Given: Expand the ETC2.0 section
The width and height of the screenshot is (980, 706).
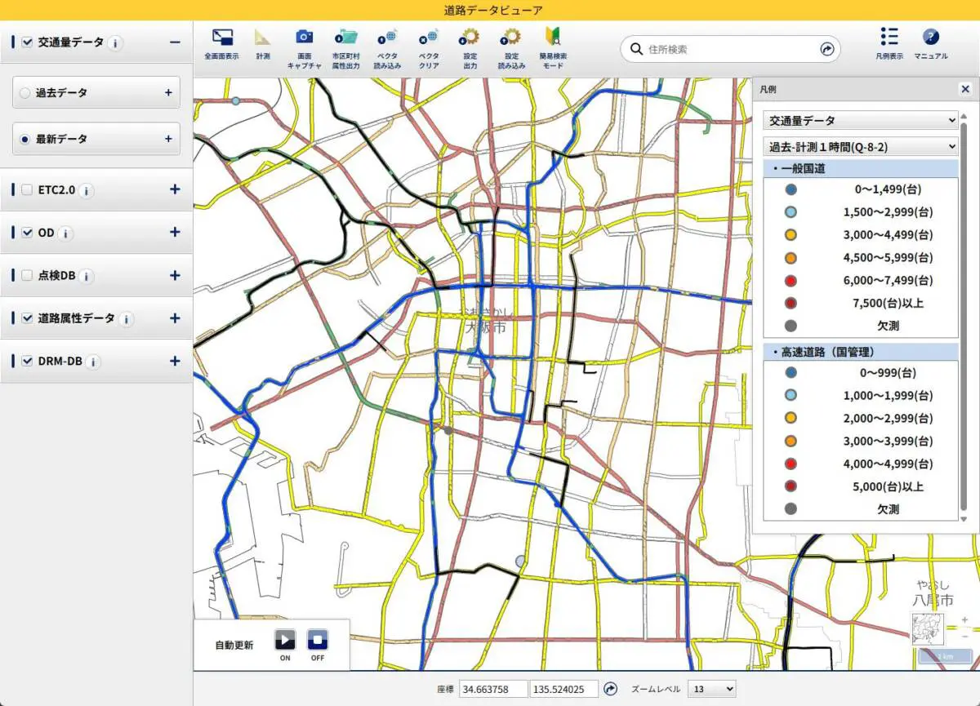Looking at the screenshot, I should click(175, 189).
